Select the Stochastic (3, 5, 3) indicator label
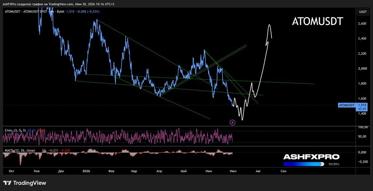This screenshot has height=191, width=373. 15,130
